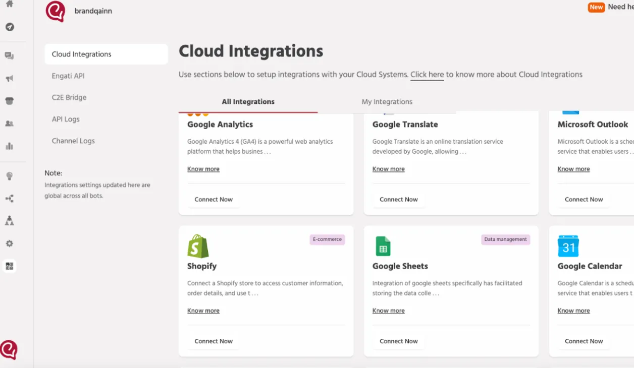Click the Data management tag on Google Sheets
This screenshot has height=368, width=634.
tap(505, 239)
